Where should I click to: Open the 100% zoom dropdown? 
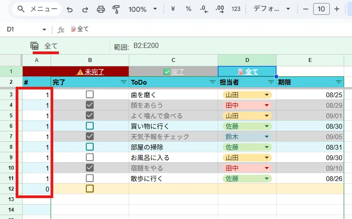pos(143,9)
